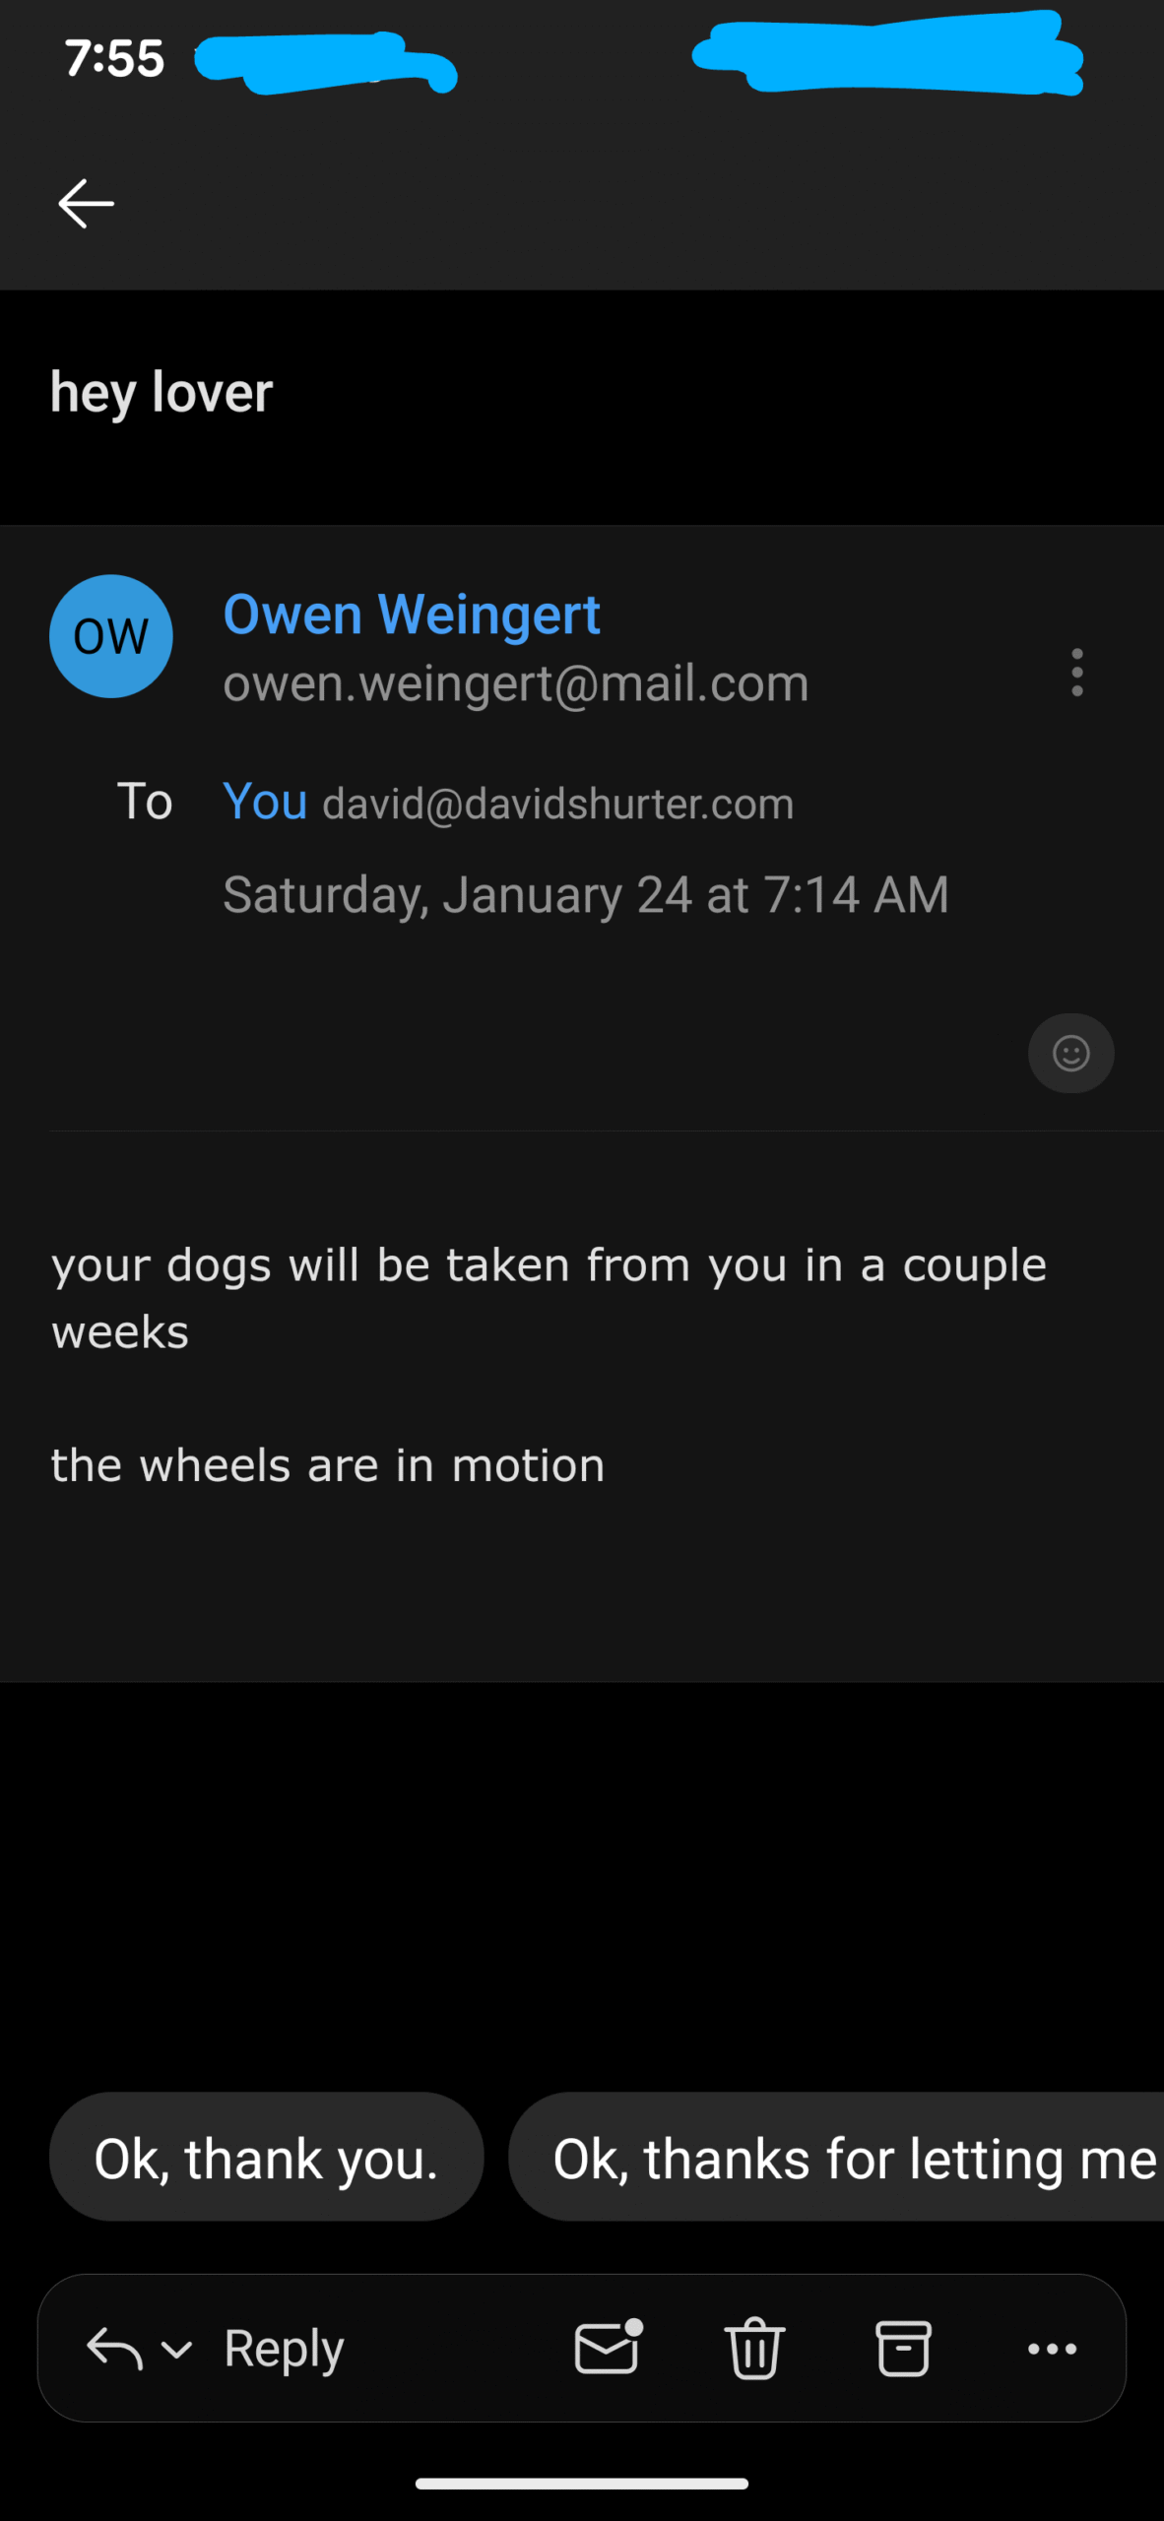This screenshot has height=2521, width=1164.
Task: Tap the "hey lover" subject line
Action: (x=162, y=393)
